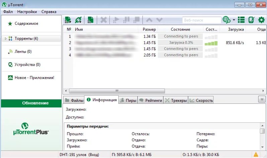Click the green Обновление button

click(x=31, y=103)
